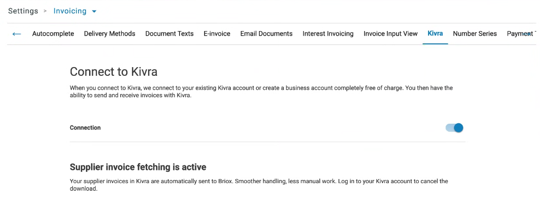
Task: Open the Email Documents tab
Action: (x=266, y=34)
